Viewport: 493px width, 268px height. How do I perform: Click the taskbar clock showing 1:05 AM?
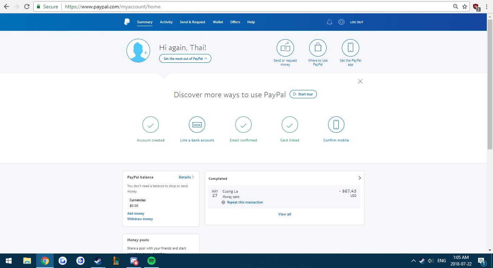461,261
